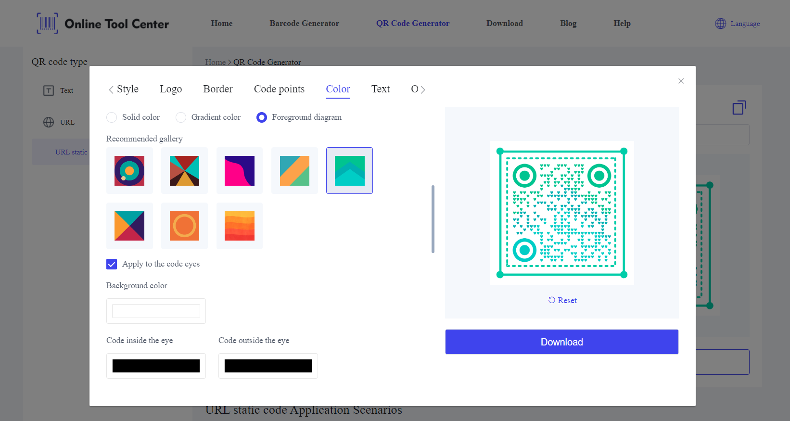Click the dialog vertical scrollbar
Viewport: 790px width, 421px height.
[x=433, y=219]
